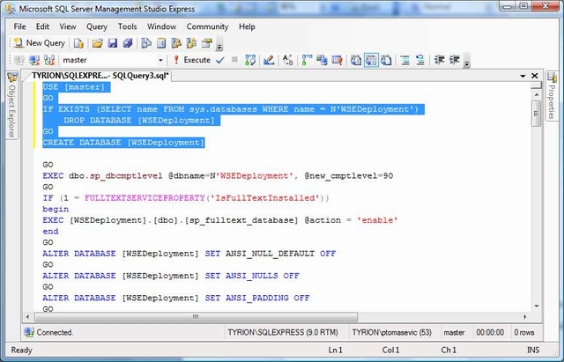Click the 'Connected.' status text
This screenshot has height=362, width=564.
tap(55, 333)
